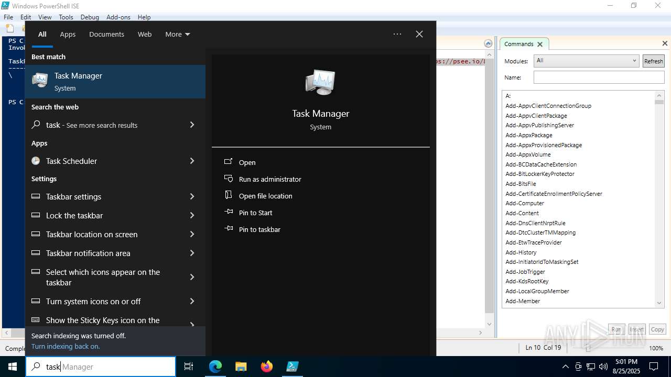Screen dimensions: 671x377
Task: Expand 'task - See more search results' arrow
Action: click(192, 125)
